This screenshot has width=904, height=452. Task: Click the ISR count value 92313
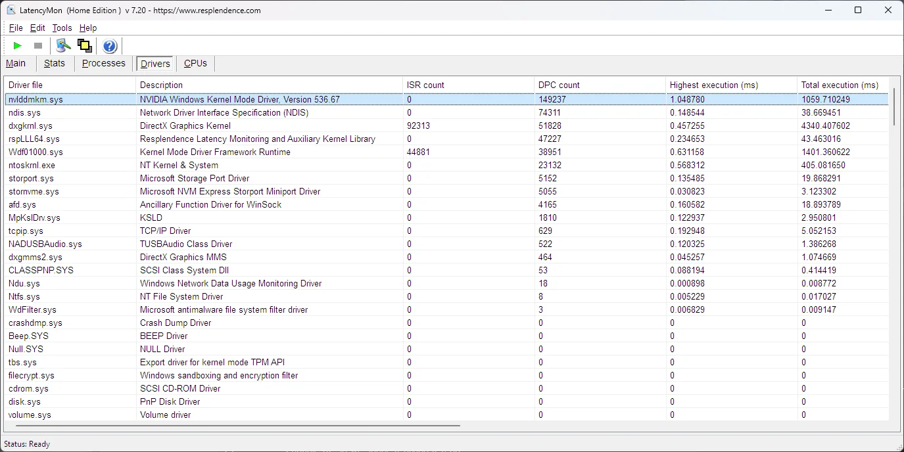[x=419, y=125]
